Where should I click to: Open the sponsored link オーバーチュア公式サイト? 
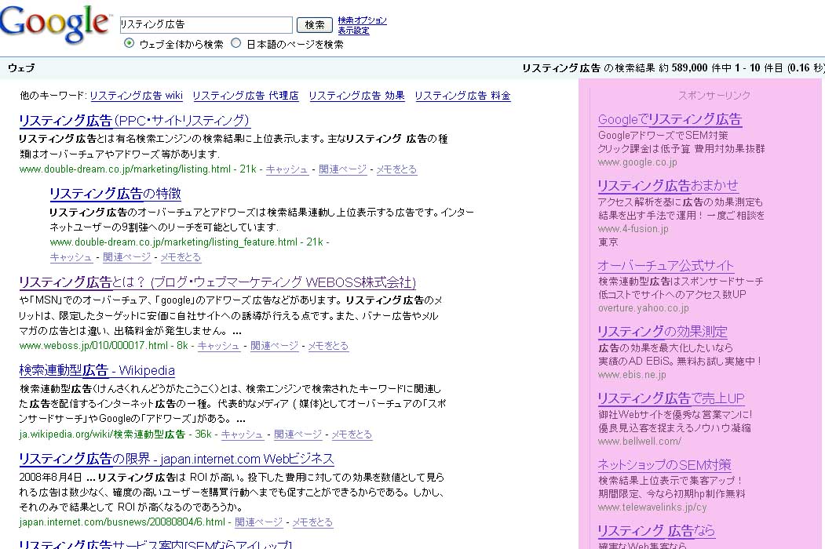666,266
